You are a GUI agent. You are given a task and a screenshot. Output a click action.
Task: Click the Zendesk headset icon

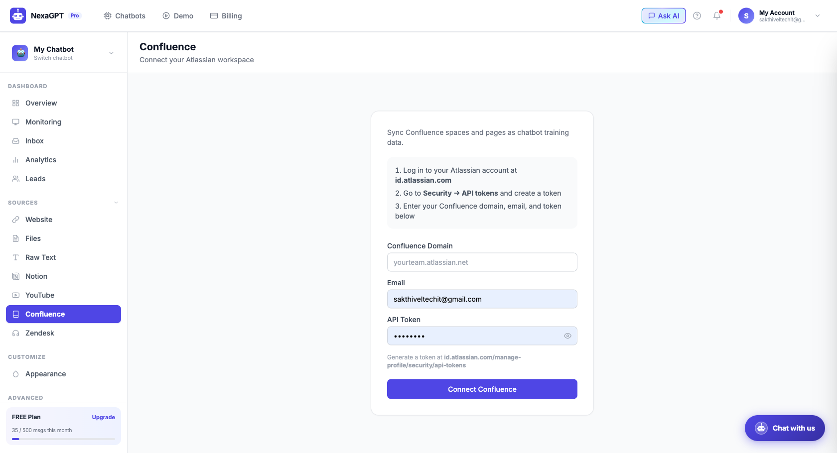tap(16, 333)
